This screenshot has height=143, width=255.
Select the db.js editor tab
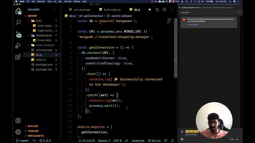(135, 10)
